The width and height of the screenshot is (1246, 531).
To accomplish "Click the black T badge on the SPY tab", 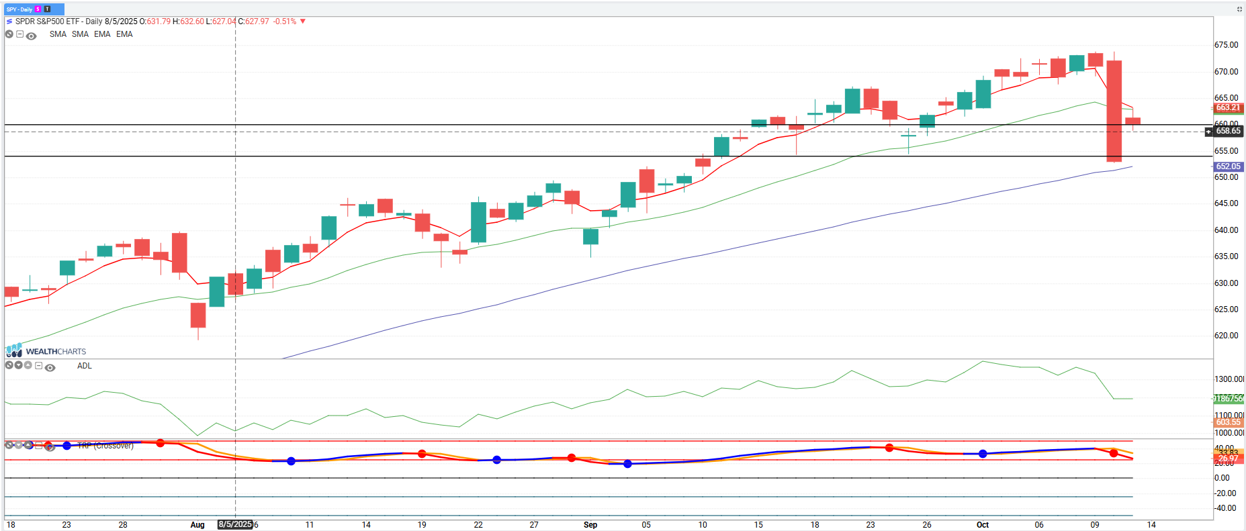I will coord(47,9).
